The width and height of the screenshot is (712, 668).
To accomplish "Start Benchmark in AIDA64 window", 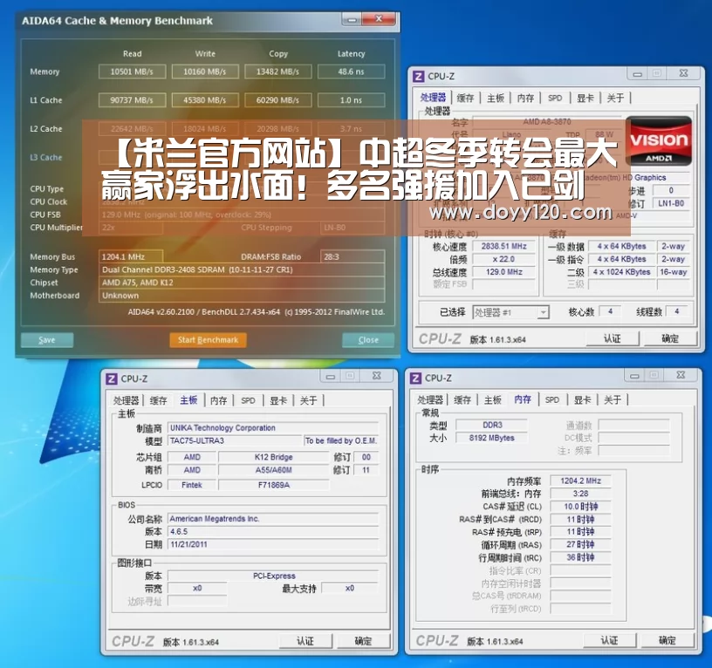I will [x=208, y=340].
